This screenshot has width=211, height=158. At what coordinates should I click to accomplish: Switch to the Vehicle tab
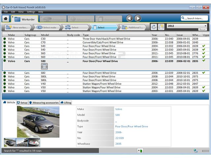point(9,102)
